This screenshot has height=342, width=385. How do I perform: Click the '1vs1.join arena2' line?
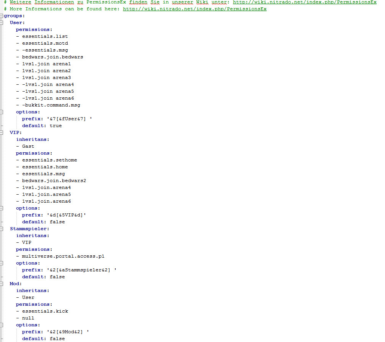coord(44,71)
